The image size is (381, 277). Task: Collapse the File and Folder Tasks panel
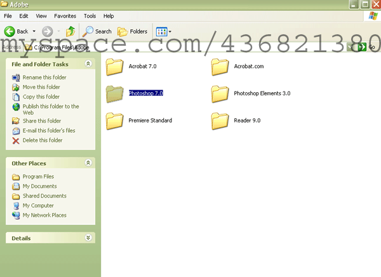pos(88,64)
